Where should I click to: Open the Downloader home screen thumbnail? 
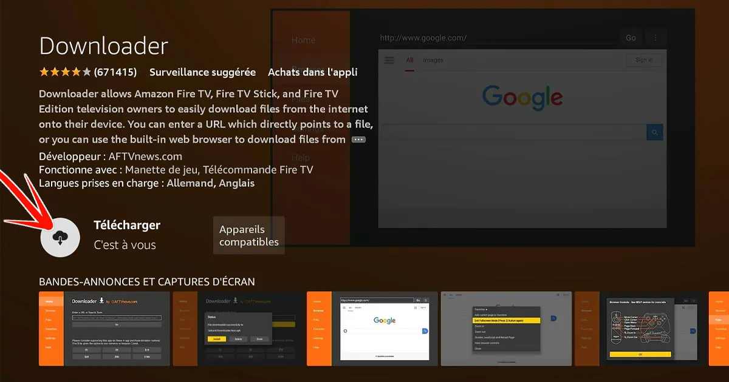click(x=104, y=329)
